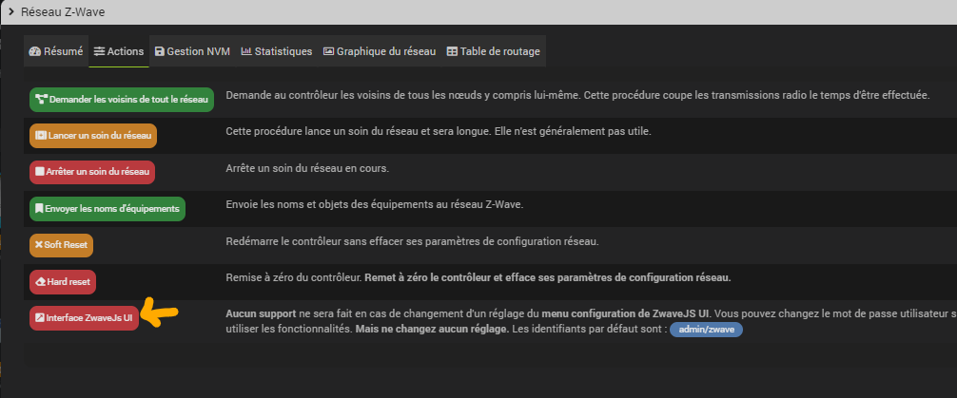957x398 pixels.
Task: Click the Hard reset button
Action: coord(63,281)
